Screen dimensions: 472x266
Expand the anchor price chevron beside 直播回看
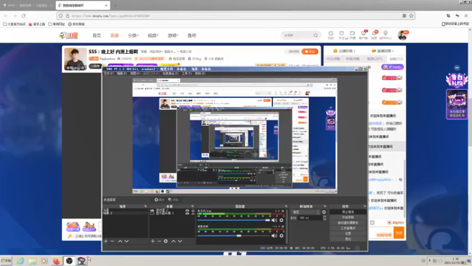pos(355,51)
